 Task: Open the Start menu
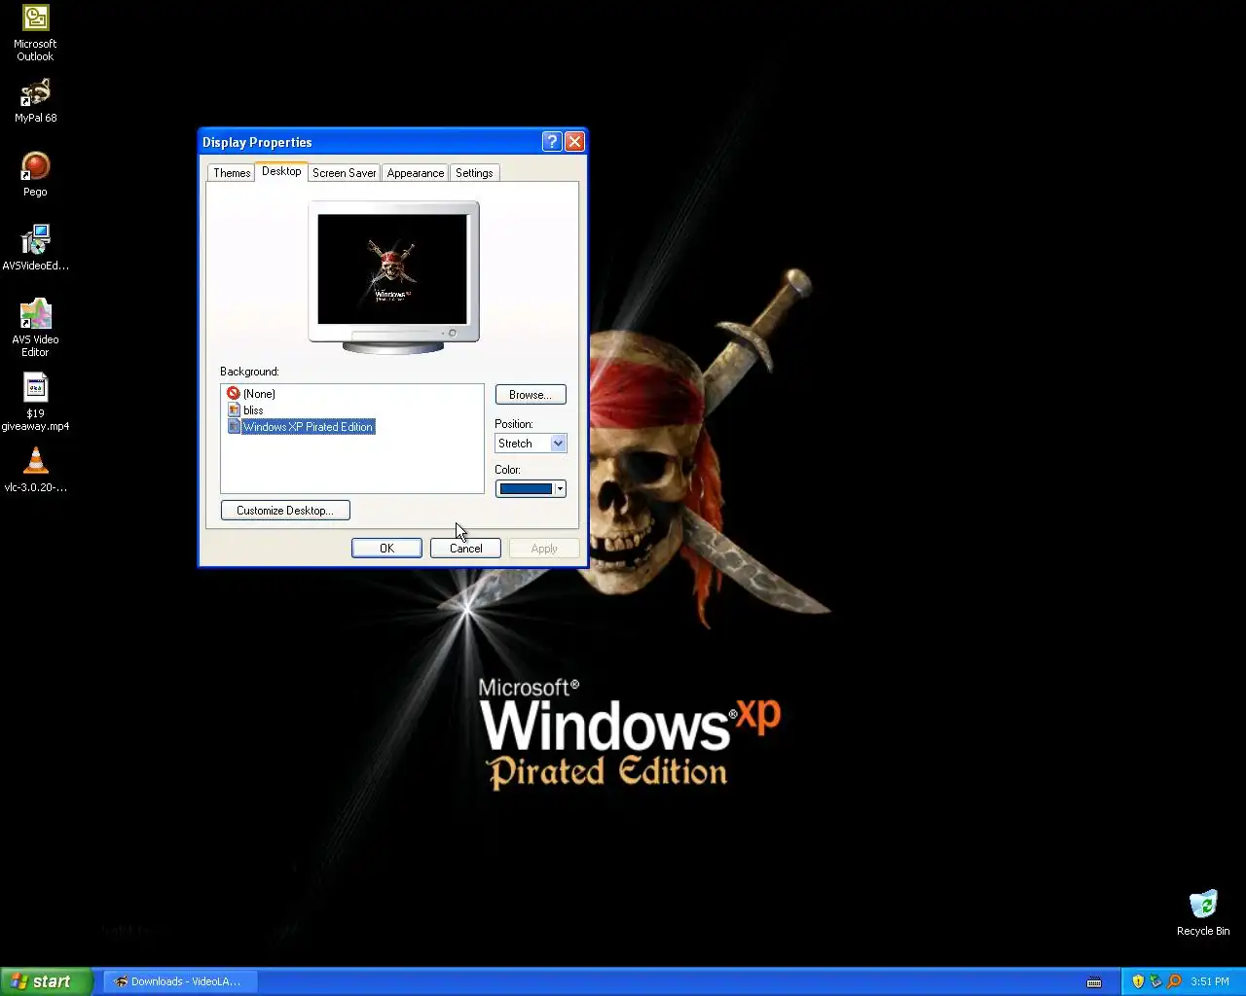click(46, 981)
